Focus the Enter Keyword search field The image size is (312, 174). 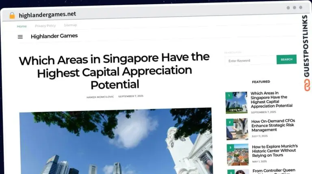click(x=250, y=60)
